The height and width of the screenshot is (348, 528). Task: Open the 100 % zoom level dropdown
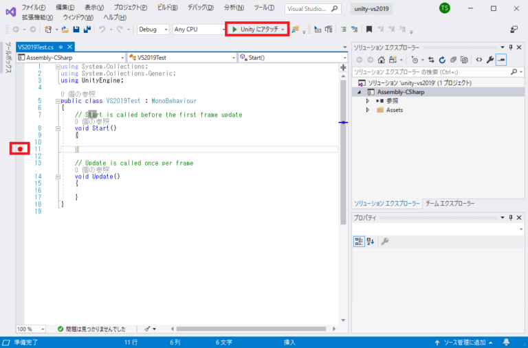click(31, 329)
